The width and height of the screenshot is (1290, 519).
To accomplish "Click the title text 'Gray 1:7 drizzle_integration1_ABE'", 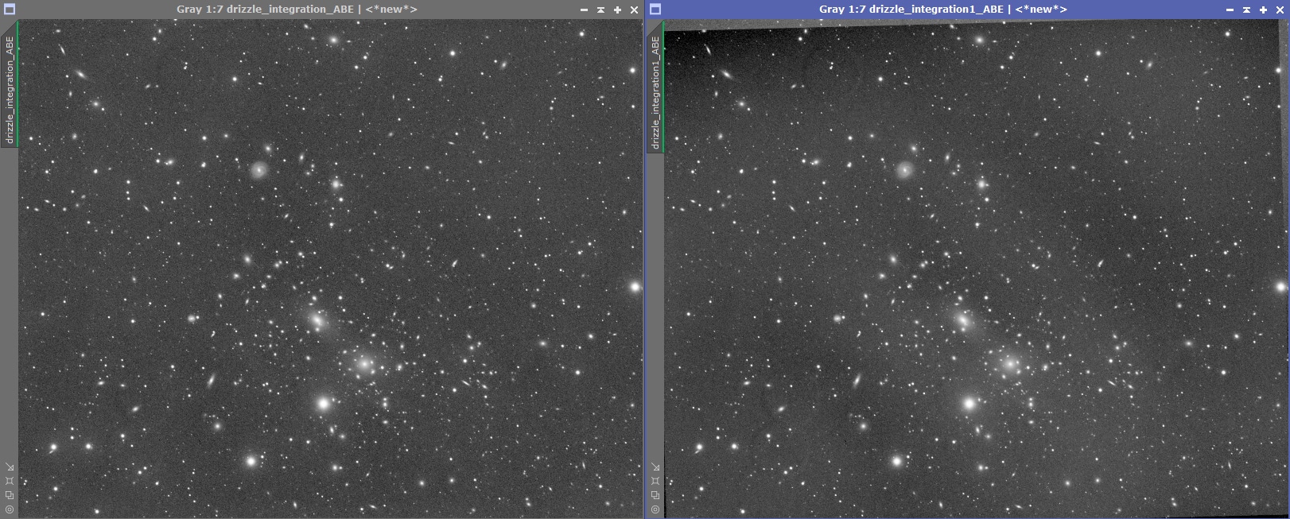I will pos(911,10).
